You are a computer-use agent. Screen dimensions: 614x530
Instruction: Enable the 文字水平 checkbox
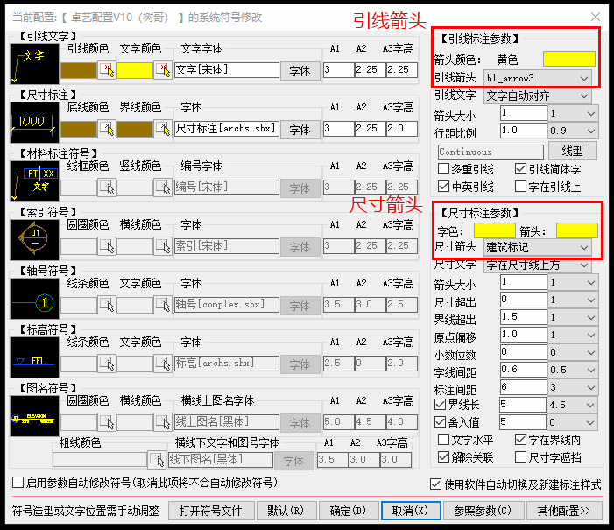point(444,440)
